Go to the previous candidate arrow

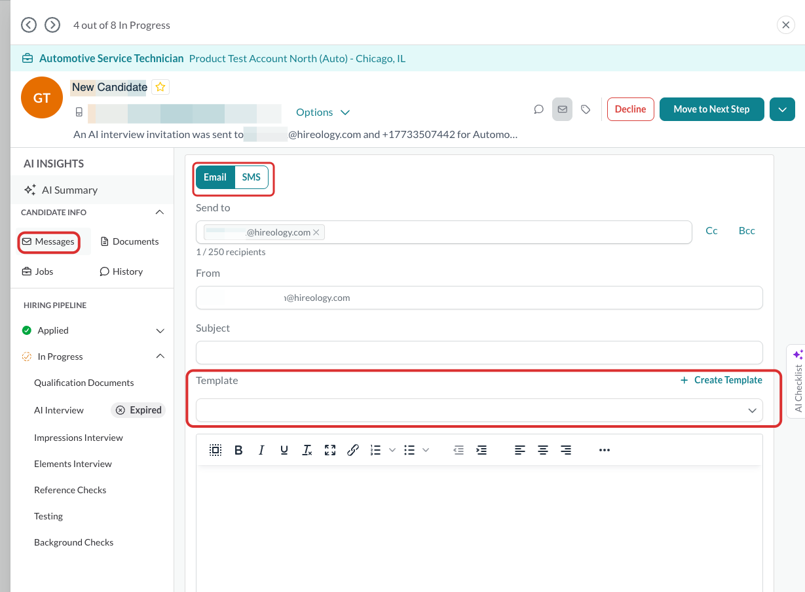tap(29, 25)
